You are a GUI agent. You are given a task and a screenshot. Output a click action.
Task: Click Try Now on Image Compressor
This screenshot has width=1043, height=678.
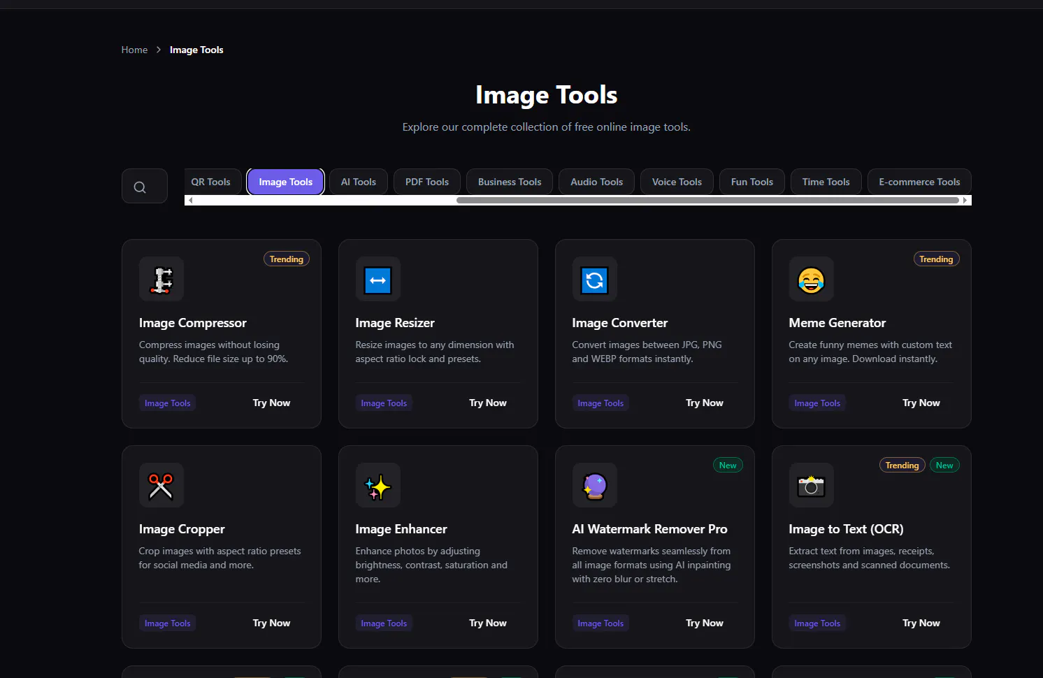coord(271,403)
